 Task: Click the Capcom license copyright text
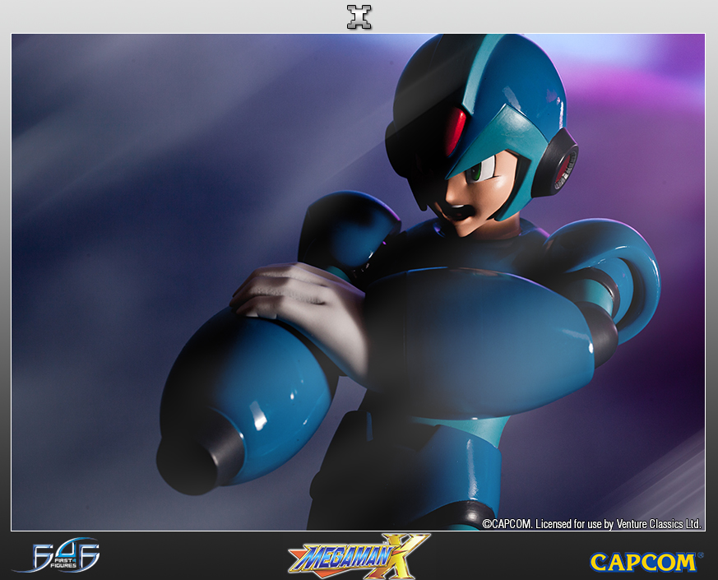(x=591, y=524)
